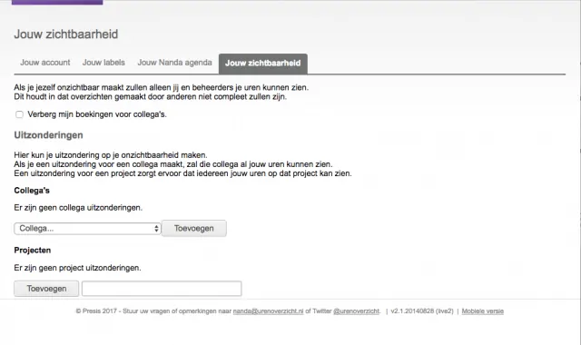The height and width of the screenshot is (345, 581).
Task: Click the Projecten subsection heading
Action: (x=33, y=251)
